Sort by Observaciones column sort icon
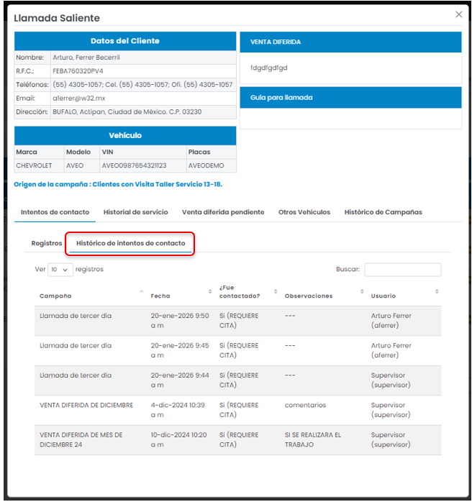 coord(362,291)
